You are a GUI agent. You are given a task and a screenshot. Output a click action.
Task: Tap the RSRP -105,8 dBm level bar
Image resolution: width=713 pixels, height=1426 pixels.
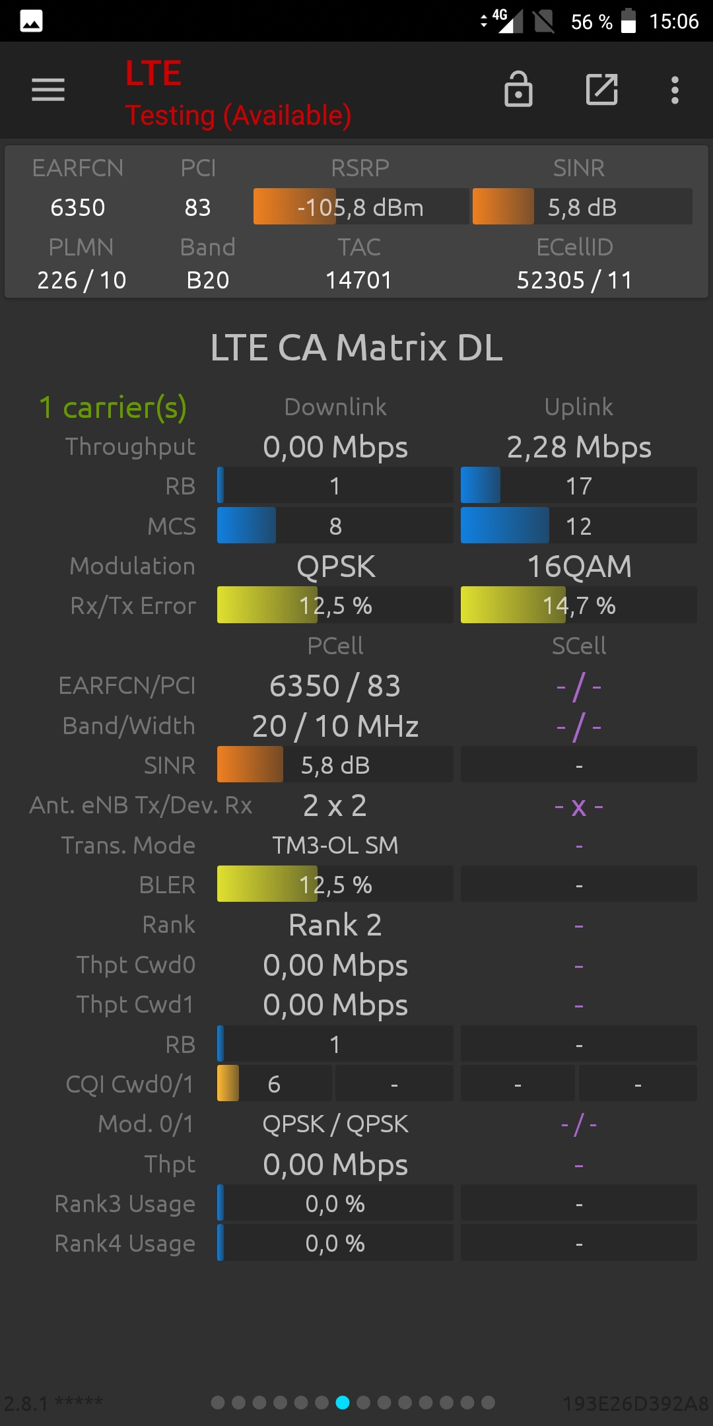tap(360, 207)
